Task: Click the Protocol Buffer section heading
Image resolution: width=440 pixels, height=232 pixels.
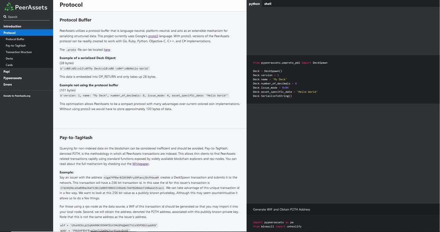Action: [76, 20]
